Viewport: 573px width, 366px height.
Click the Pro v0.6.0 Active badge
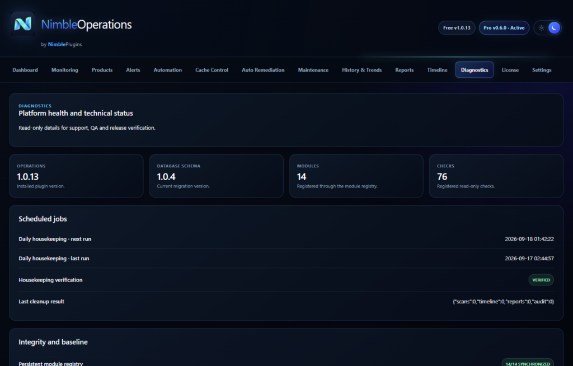tap(504, 28)
